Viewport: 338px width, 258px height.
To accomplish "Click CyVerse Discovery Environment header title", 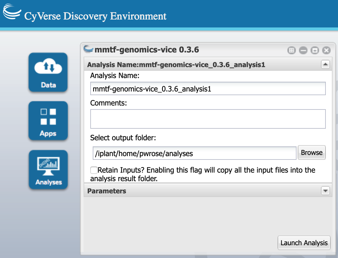I will (95, 16).
